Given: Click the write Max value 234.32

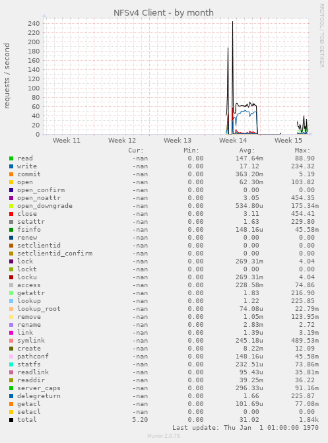Looking at the screenshot, I should click(302, 166).
